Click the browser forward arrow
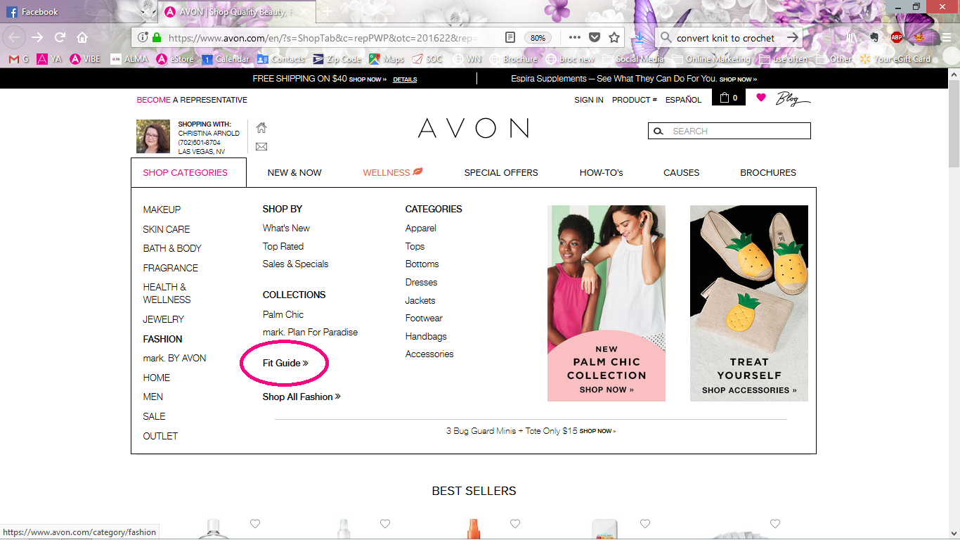 tap(38, 37)
